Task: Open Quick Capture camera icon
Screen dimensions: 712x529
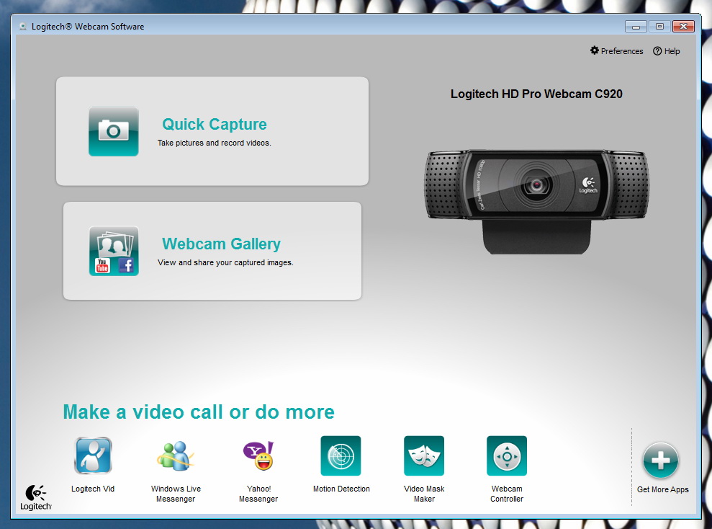Action: coord(114,131)
